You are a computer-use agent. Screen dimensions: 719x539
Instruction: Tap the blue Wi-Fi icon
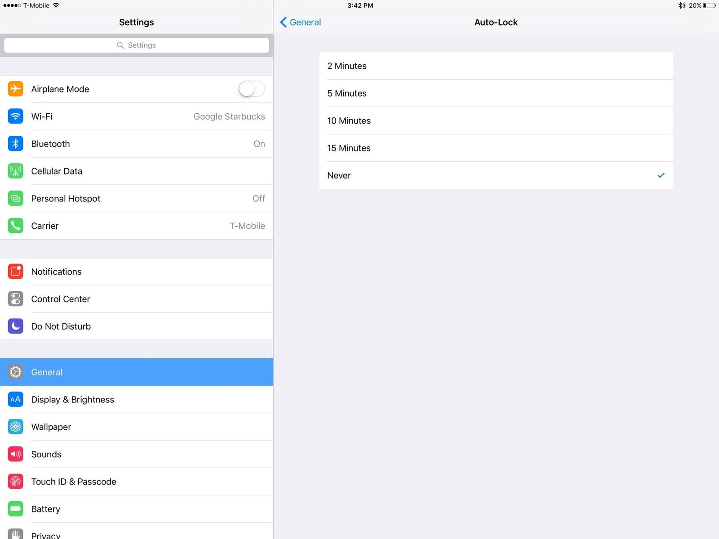(16, 116)
